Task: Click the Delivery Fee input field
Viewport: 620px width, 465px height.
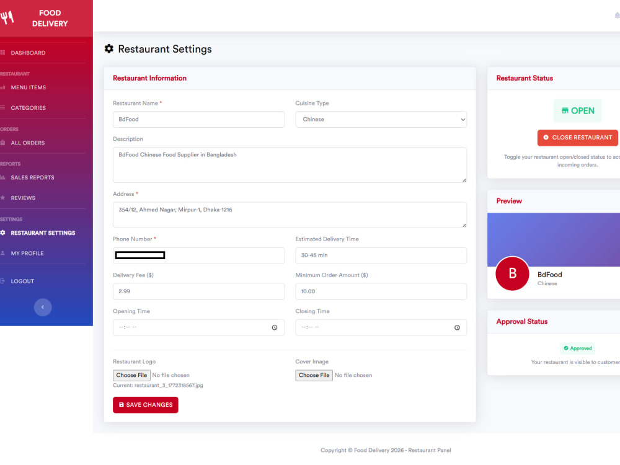Action: (x=199, y=291)
